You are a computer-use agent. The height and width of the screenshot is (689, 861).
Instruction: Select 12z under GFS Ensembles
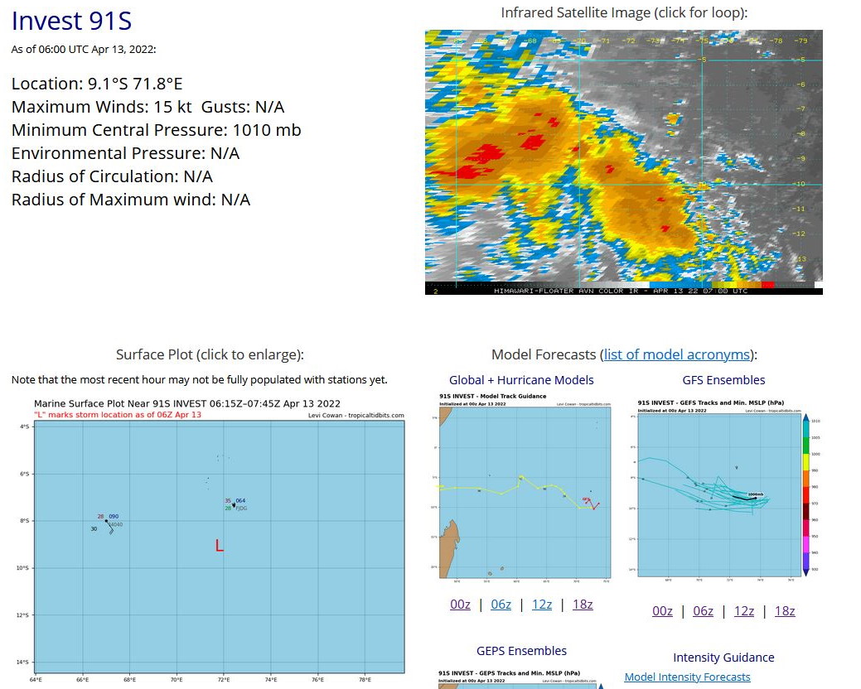click(x=744, y=611)
